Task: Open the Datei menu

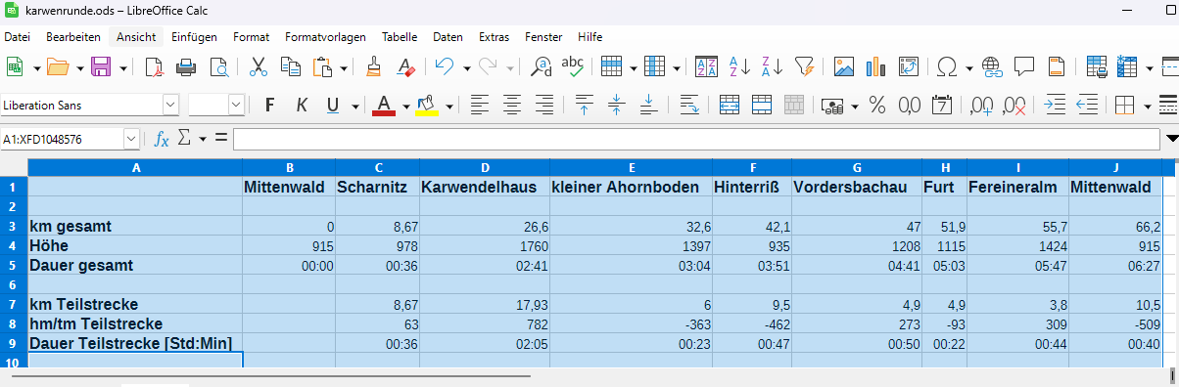Action: (x=18, y=37)
